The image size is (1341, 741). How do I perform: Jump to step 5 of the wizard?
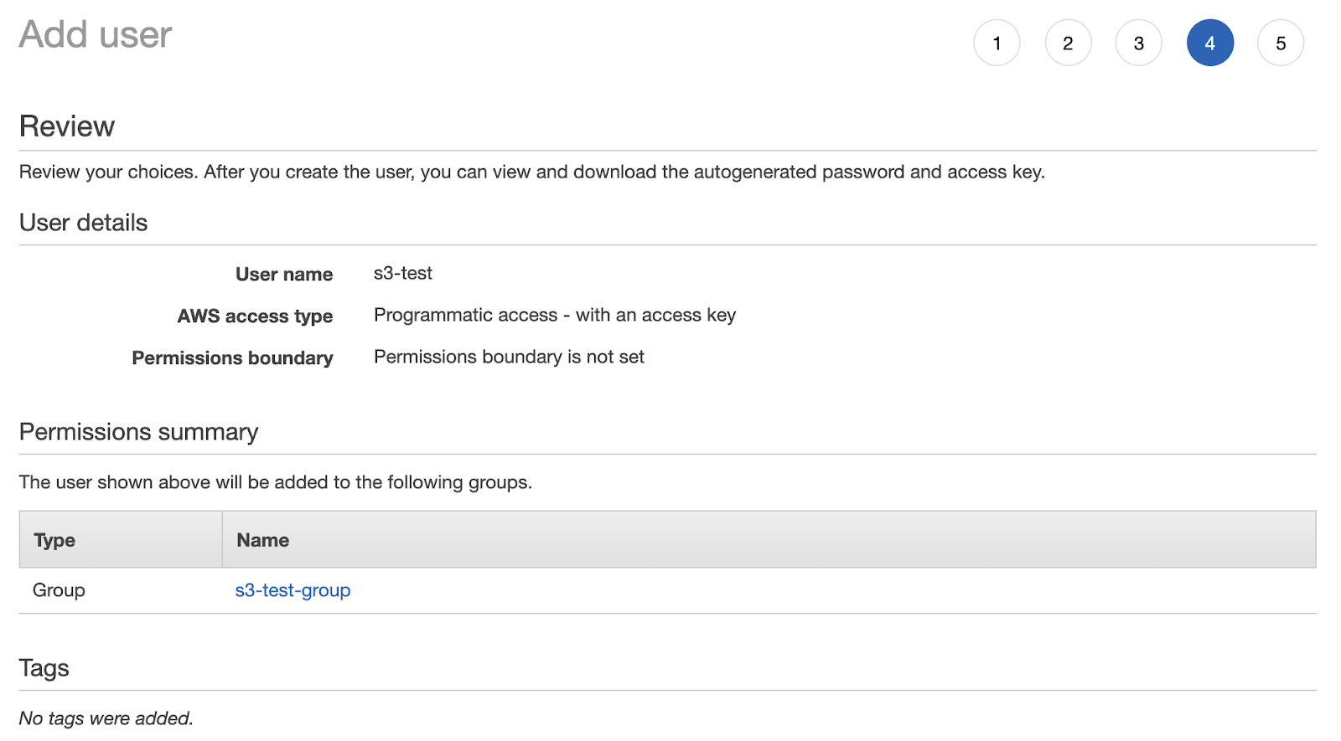coord(1281,43)
